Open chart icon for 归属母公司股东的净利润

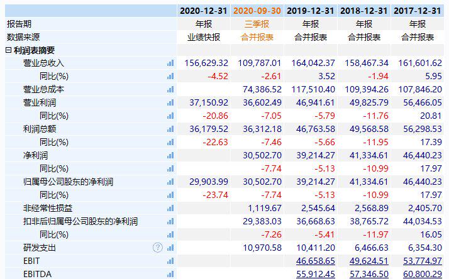(170, 182)
